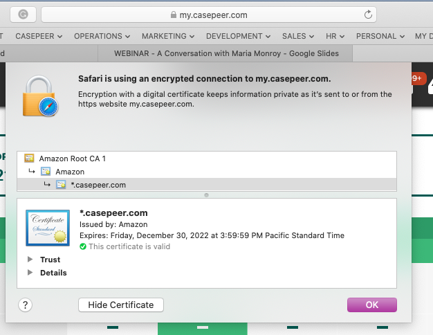Open the DEVELOPMENT bookmarks dropdown

click(x=239, y=36)
